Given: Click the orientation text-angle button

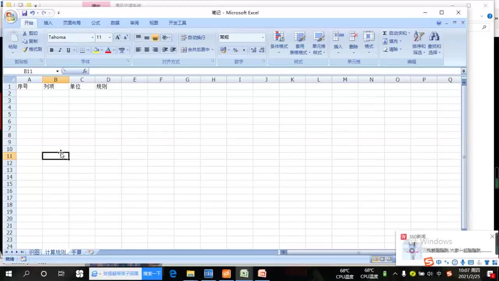Looking at the screenshot, I should (x=165, y=37).
